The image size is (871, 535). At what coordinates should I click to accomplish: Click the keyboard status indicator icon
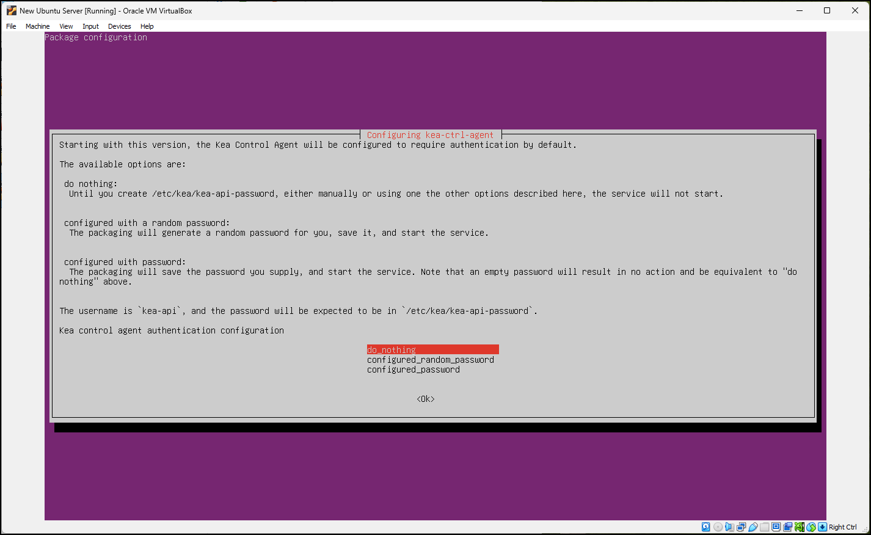(822, 526)
